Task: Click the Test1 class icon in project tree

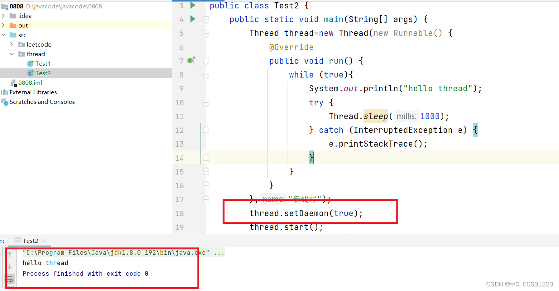Action: (31, 63)
